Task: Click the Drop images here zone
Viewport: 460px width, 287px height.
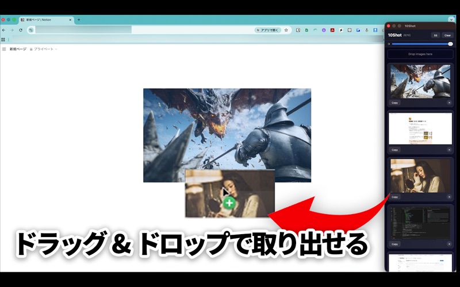Action: (420, 54)
